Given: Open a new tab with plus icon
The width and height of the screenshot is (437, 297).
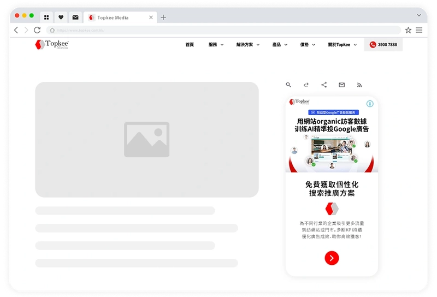Looking at the screenshot, I should (163, 17).
